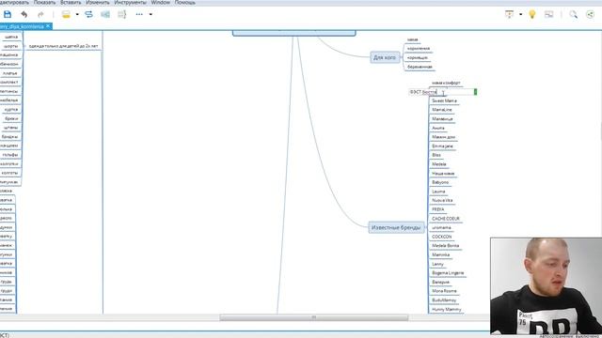Select the uromama brand subtopic

pyautogui.click(x=441, y=227)
